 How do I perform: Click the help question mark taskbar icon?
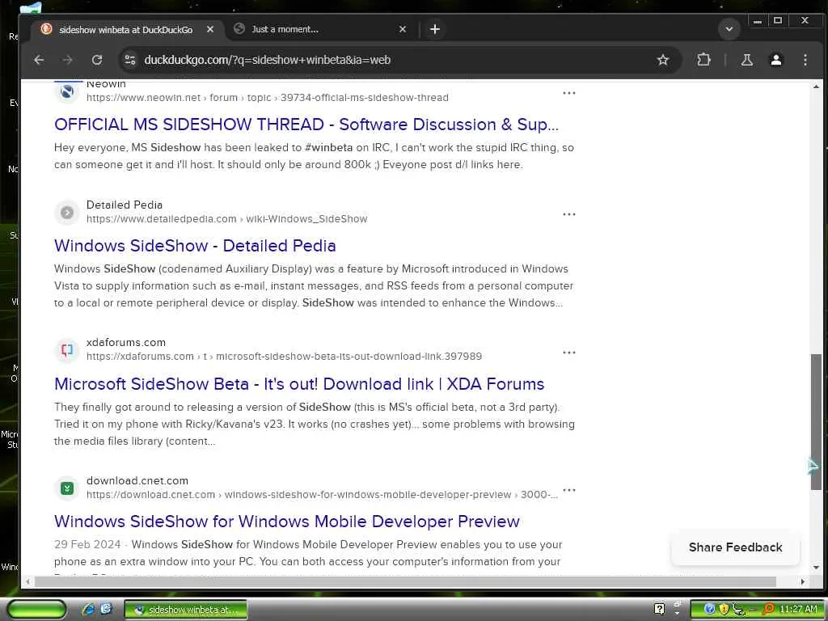[660, 610]
